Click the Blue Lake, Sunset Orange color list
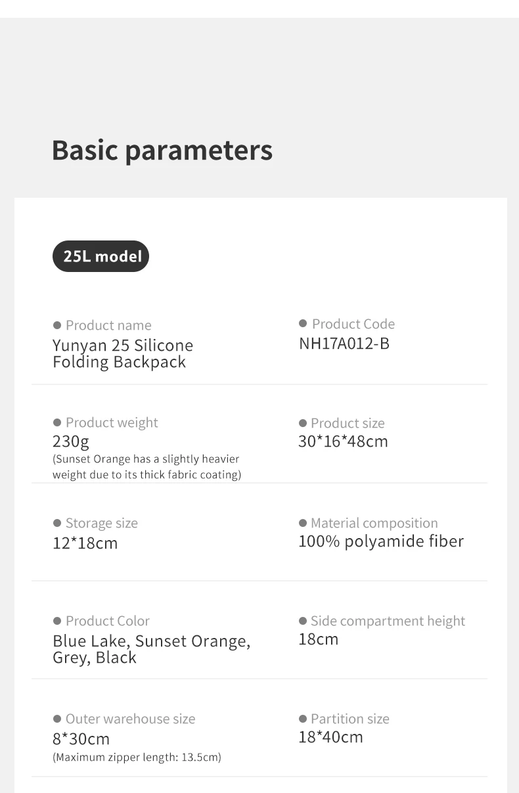 pyautogui.click(x=152, y=649)
